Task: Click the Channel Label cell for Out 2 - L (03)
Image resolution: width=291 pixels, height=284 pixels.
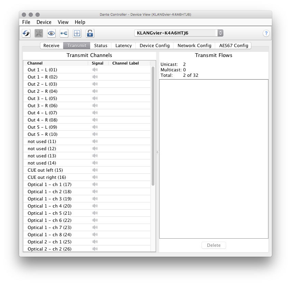Action: click(x=129, y=84)
